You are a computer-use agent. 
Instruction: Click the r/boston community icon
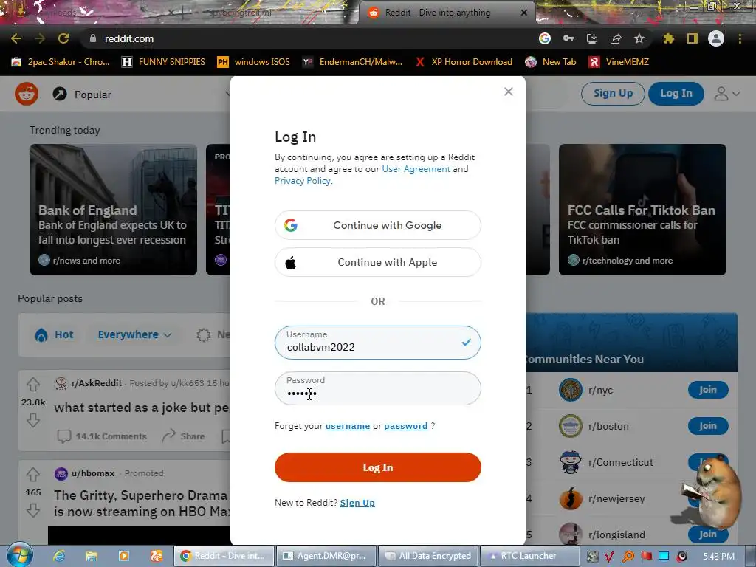pyautogui.click(x=571, y=426)
